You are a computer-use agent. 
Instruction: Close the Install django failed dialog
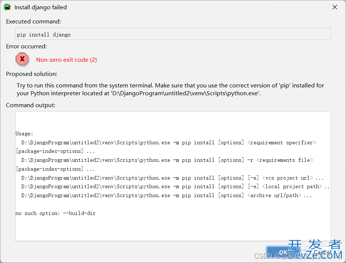coord(335,7)
